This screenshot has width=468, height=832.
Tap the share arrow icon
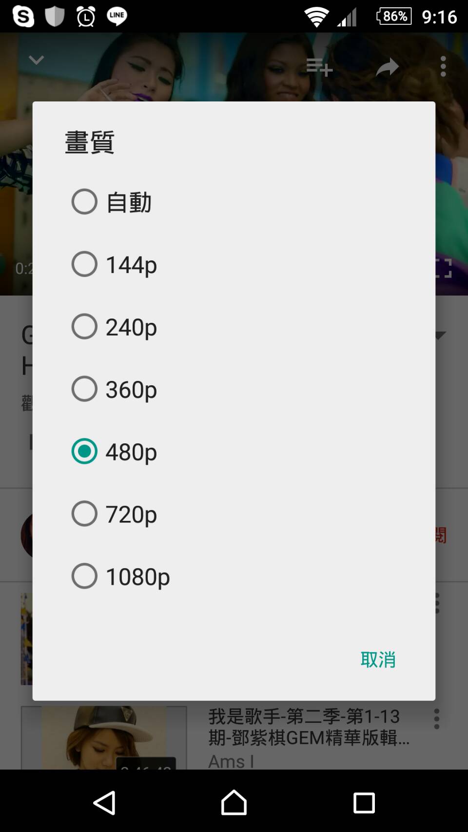pos(388,67)
